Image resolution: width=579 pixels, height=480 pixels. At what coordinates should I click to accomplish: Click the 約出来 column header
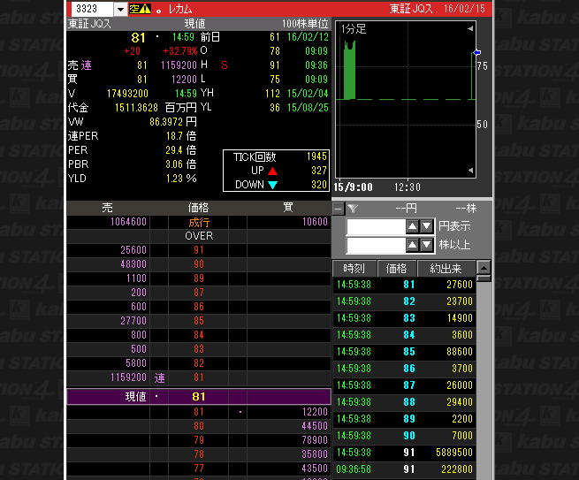(x=446, y=269)
